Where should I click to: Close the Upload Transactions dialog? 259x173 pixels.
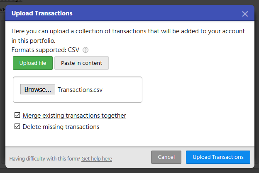[x=245, y=14]
